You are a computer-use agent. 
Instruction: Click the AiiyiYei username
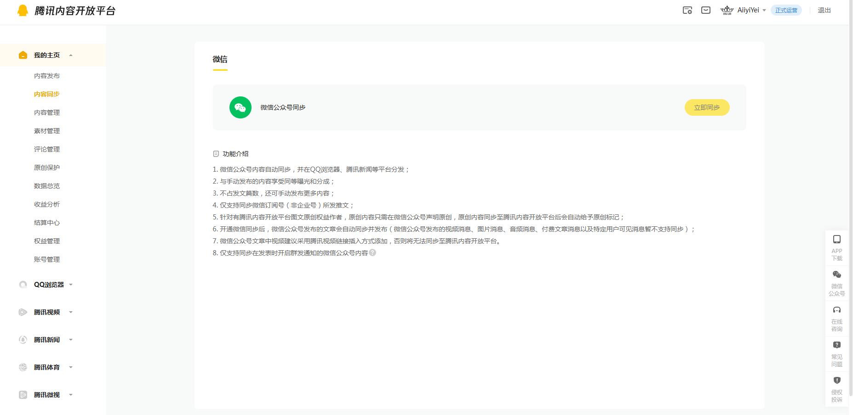click(748, 10)
